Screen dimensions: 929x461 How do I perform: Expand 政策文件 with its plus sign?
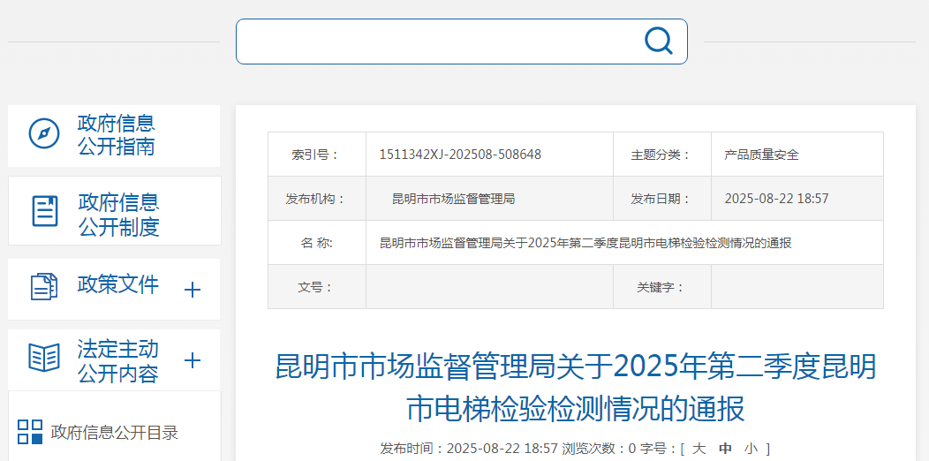click(x=193, y=290)
